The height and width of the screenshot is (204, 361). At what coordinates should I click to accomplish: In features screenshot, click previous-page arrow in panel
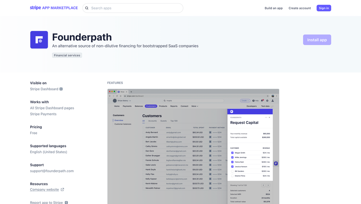(264, 185)
